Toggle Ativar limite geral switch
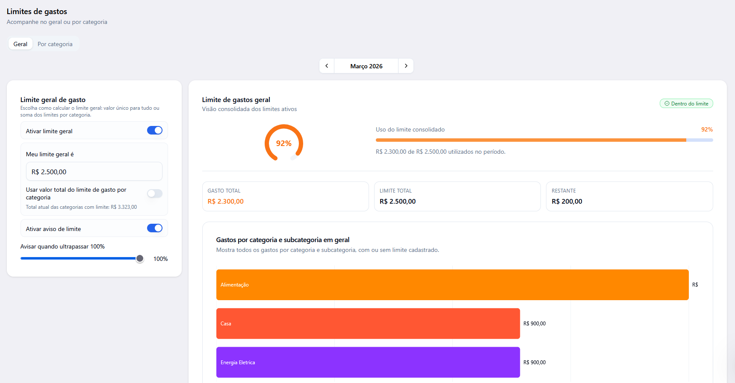Screen dimensions: 735x383 tap(155, 130)
